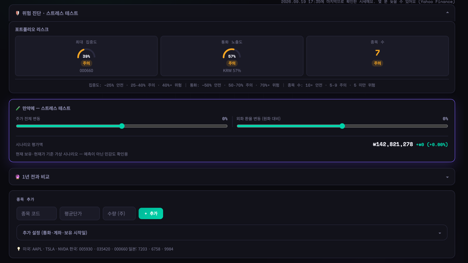Select the 수량 (주) input box

pyautogui.click(x=119, y=214)
